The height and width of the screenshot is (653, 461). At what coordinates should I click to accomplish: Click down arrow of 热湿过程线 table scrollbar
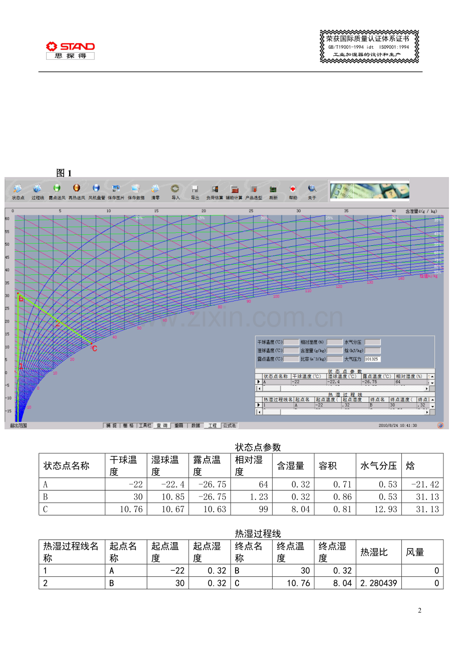point(432,407)
